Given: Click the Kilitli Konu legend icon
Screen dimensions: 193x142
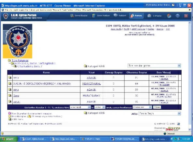Looking at the screenshot, I should pyautogui.click(x=9, y=119).
